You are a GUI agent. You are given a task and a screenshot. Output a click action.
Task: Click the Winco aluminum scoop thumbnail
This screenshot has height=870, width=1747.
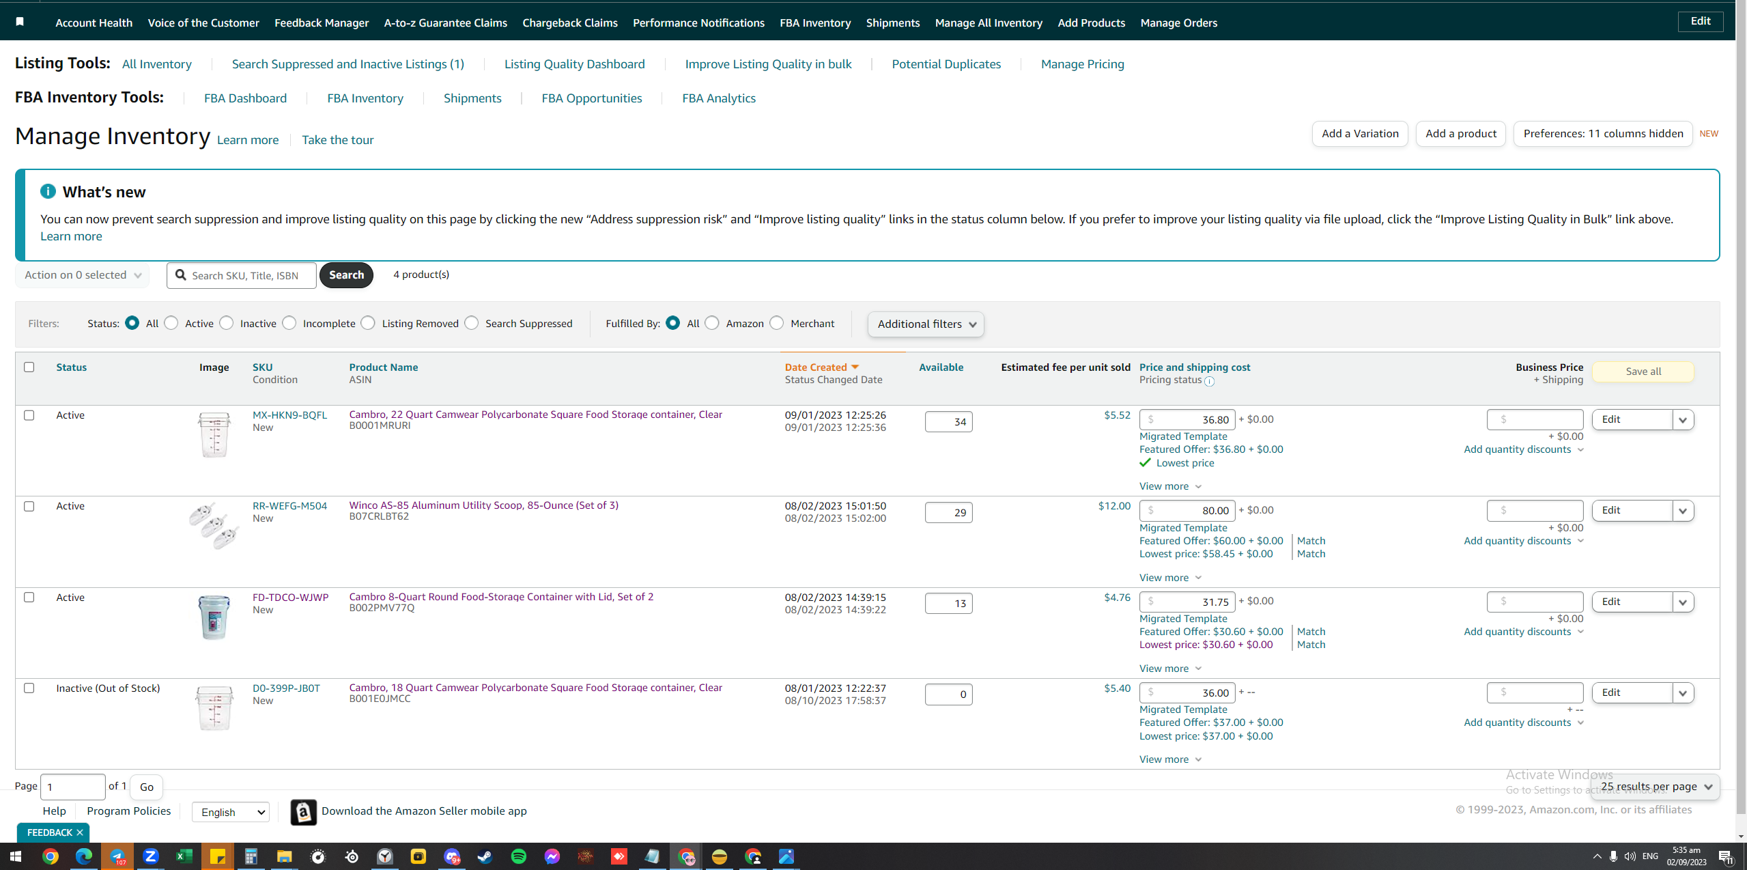click(x=214, y=525)
